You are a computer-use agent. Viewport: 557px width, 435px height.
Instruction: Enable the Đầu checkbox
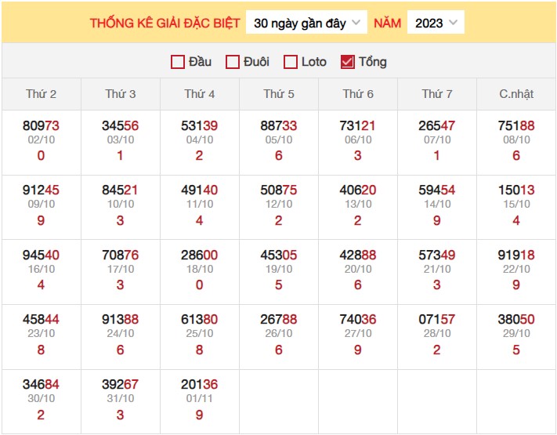click(x=178, y=62)
